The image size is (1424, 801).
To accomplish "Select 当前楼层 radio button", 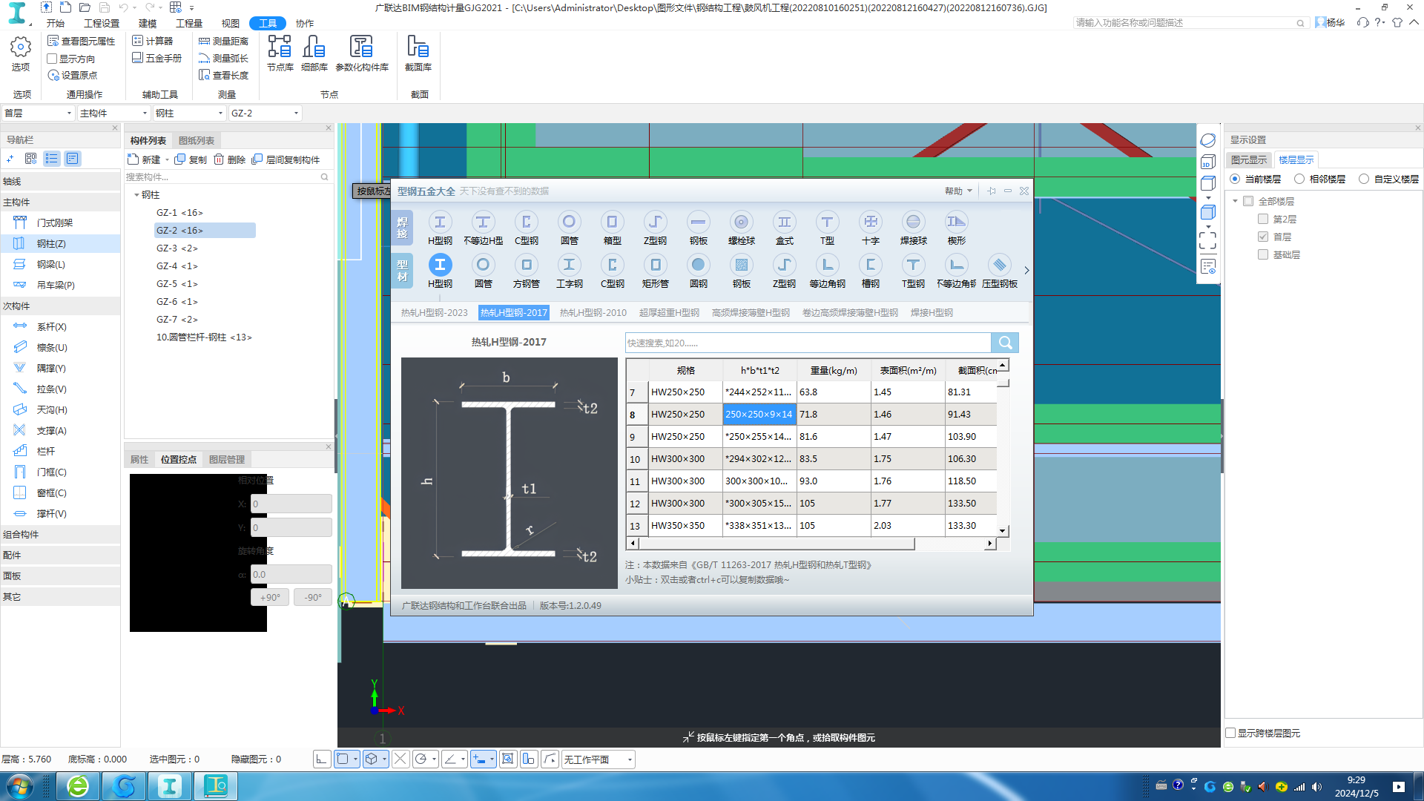I will pos(1235,179).
